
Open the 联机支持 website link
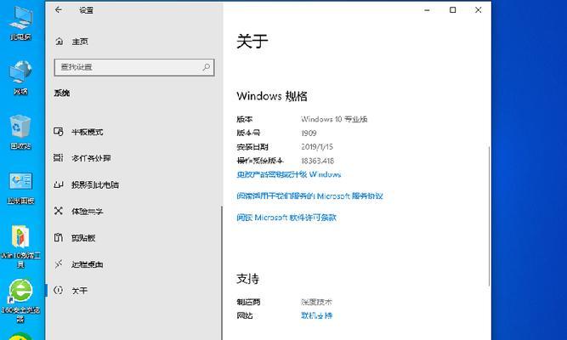point(316,315)
